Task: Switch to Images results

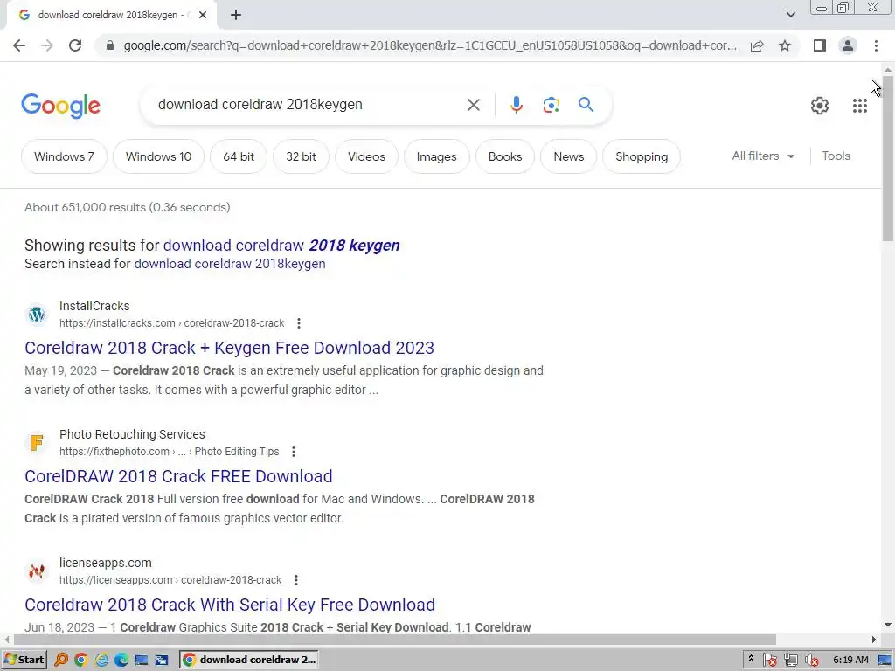Action: (437, 156)
